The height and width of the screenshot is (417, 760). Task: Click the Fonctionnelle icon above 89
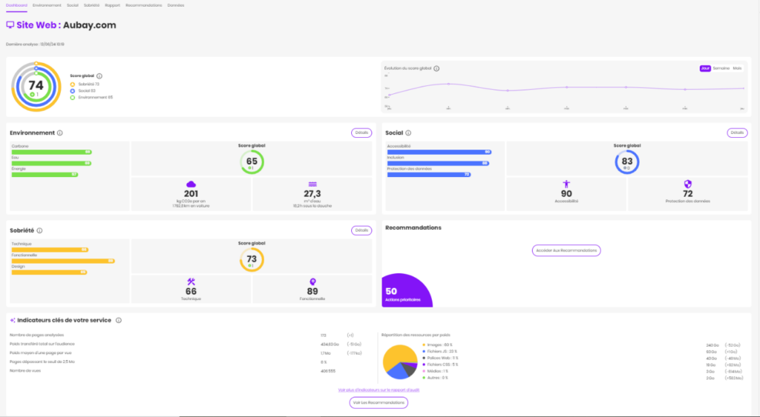coord(312,281)
